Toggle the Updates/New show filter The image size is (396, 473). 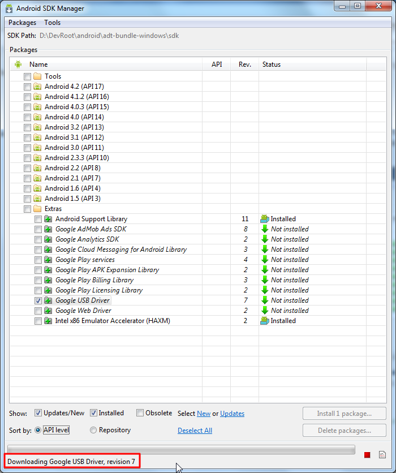tap(38, 412)
